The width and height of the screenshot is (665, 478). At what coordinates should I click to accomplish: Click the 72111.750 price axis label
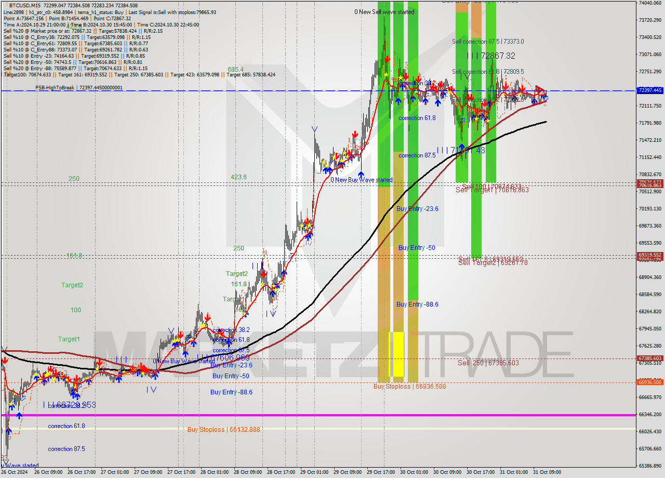coord(650,105)
